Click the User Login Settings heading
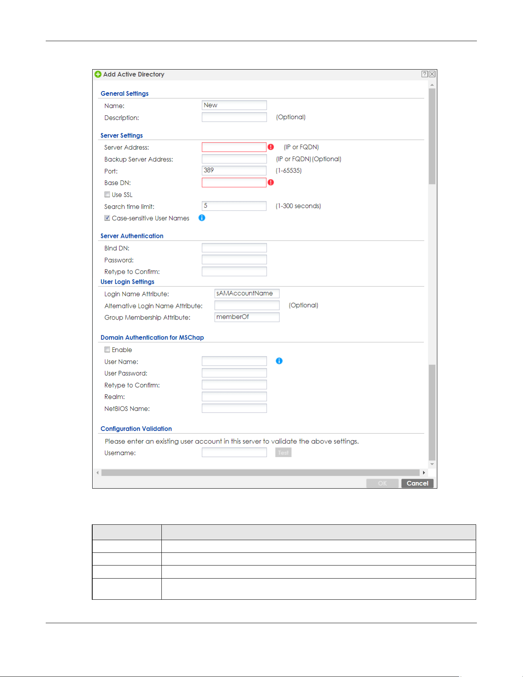 click(x=128, y=281)
